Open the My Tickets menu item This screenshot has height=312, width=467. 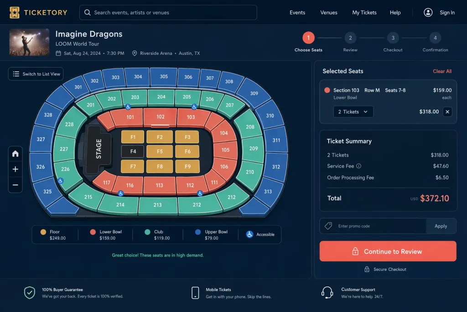pos(364,12)
